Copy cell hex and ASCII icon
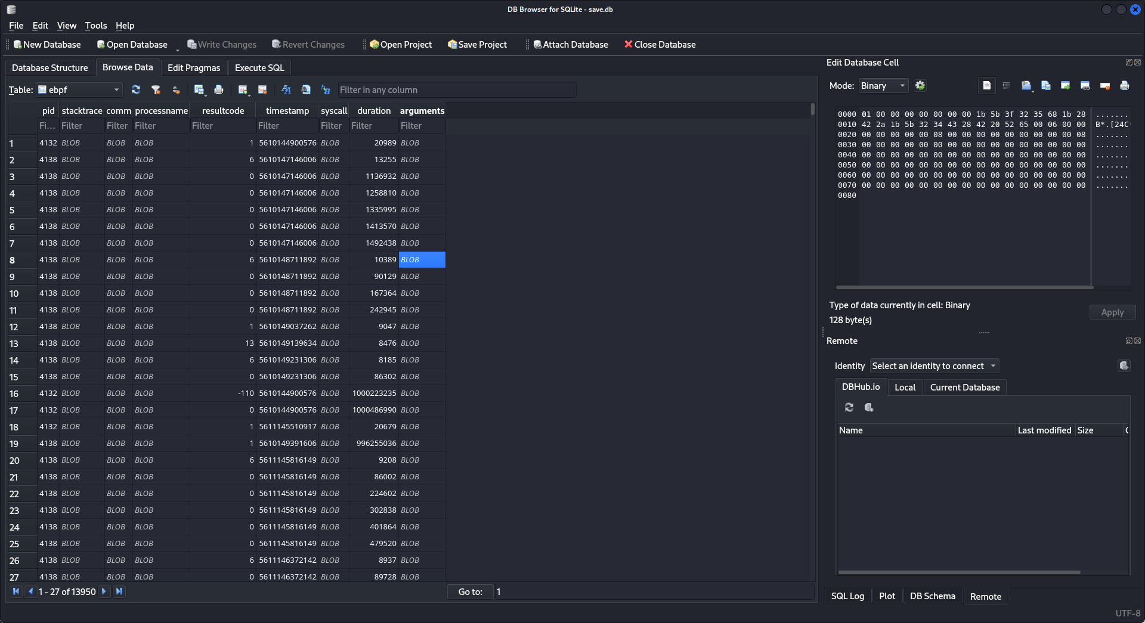 tap(1026, 85)
